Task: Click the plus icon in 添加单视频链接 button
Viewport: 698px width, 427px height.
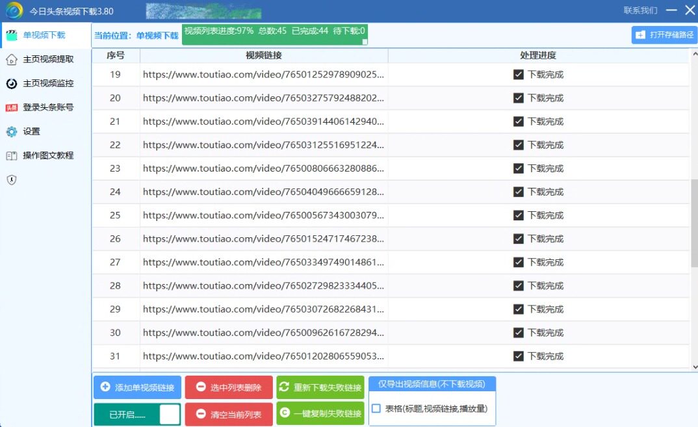Action: [x=105, y=387]
